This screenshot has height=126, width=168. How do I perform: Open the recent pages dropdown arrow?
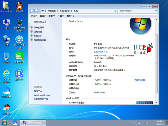(40, 11)
